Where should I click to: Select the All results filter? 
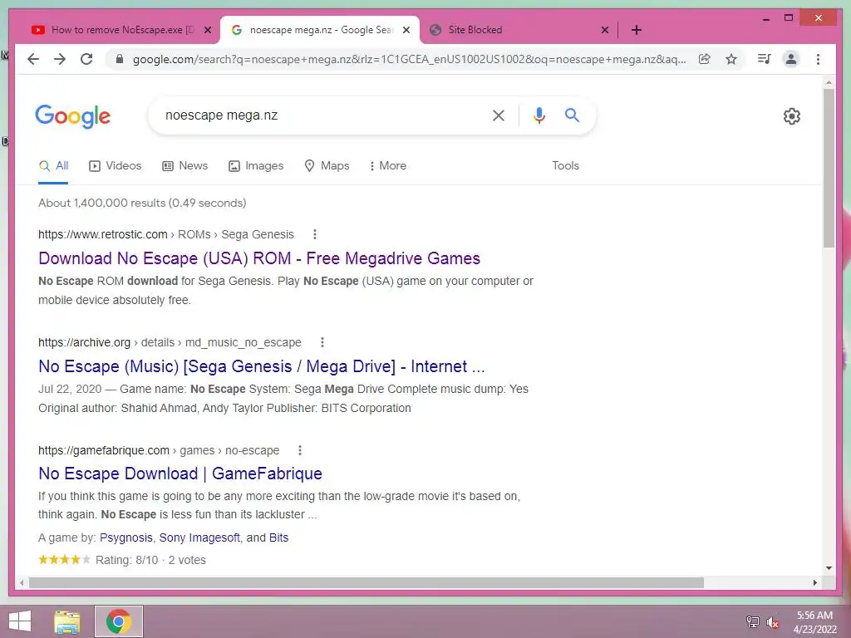[53, 165]
